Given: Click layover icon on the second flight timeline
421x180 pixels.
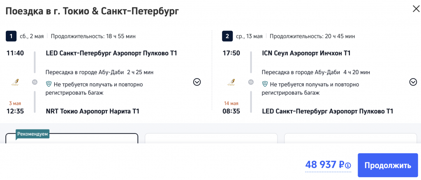Looking at the screenshot, I should tap(251, 82).
